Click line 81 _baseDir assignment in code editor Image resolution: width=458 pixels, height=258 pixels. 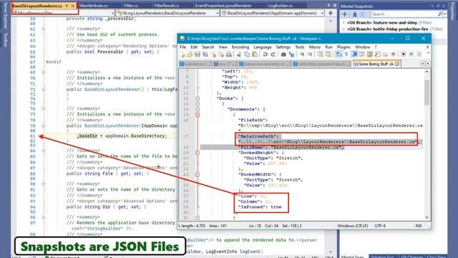tap(122, 136)
